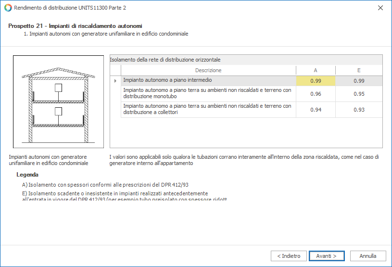The width and height of the screenshot is (392, 267).
Task: Go back with the '< Indietro' button
Action: tap(289, 256)
